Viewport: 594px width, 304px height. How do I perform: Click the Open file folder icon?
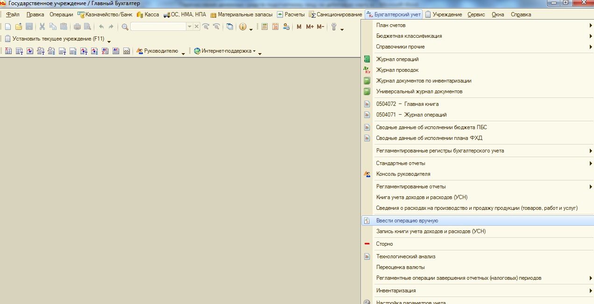(x=19, y=27)
